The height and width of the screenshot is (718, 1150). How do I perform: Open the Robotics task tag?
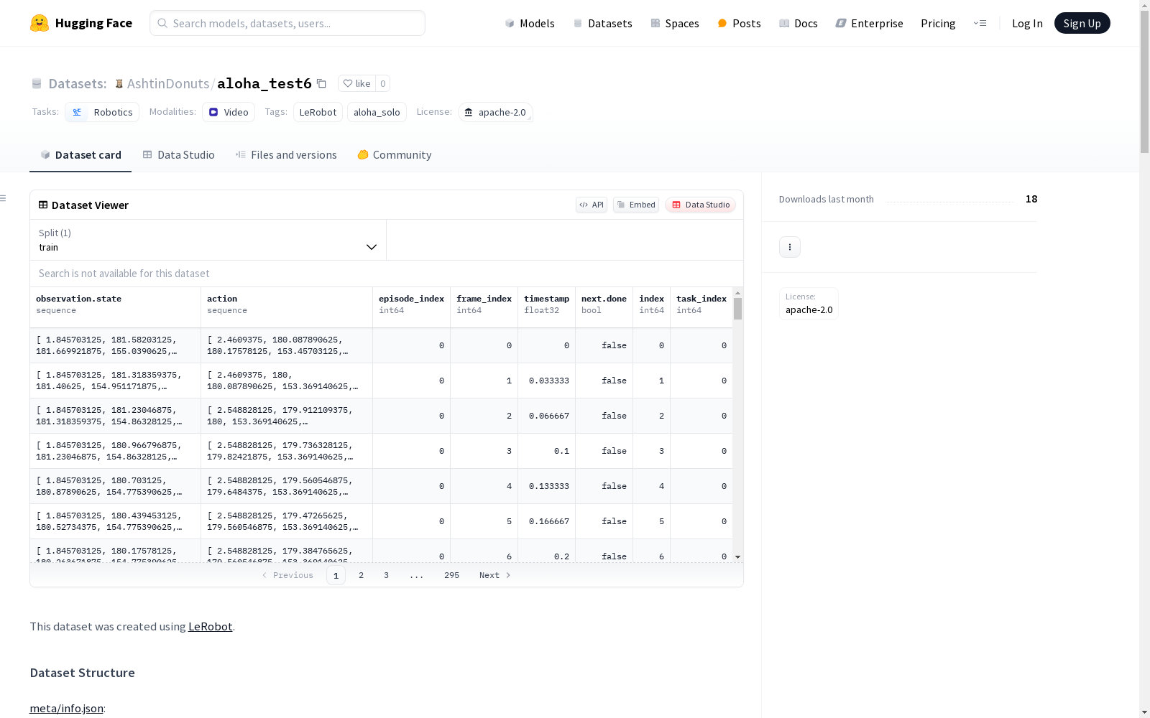point(102,112)
